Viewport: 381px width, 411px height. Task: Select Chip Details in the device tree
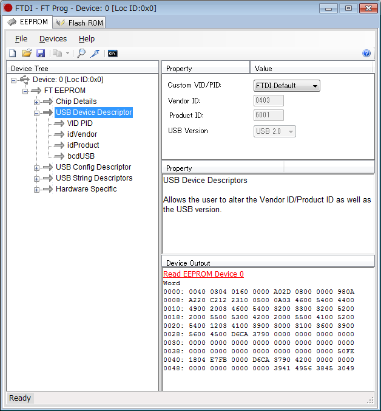pyautogui.click(x=76, y=102)
